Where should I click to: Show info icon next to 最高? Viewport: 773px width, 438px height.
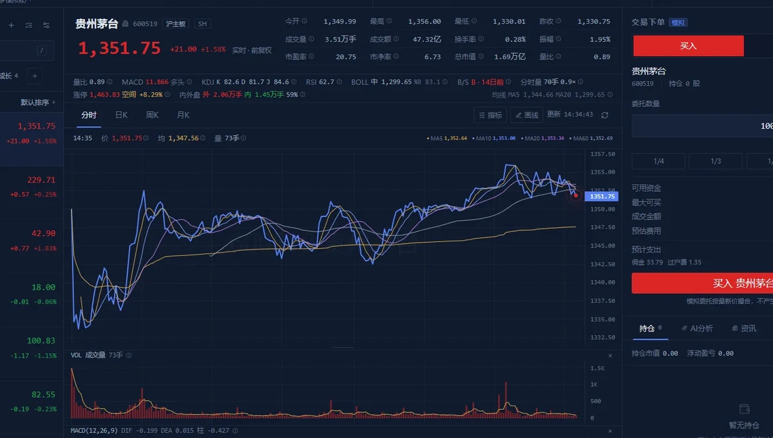pos(389,21)
